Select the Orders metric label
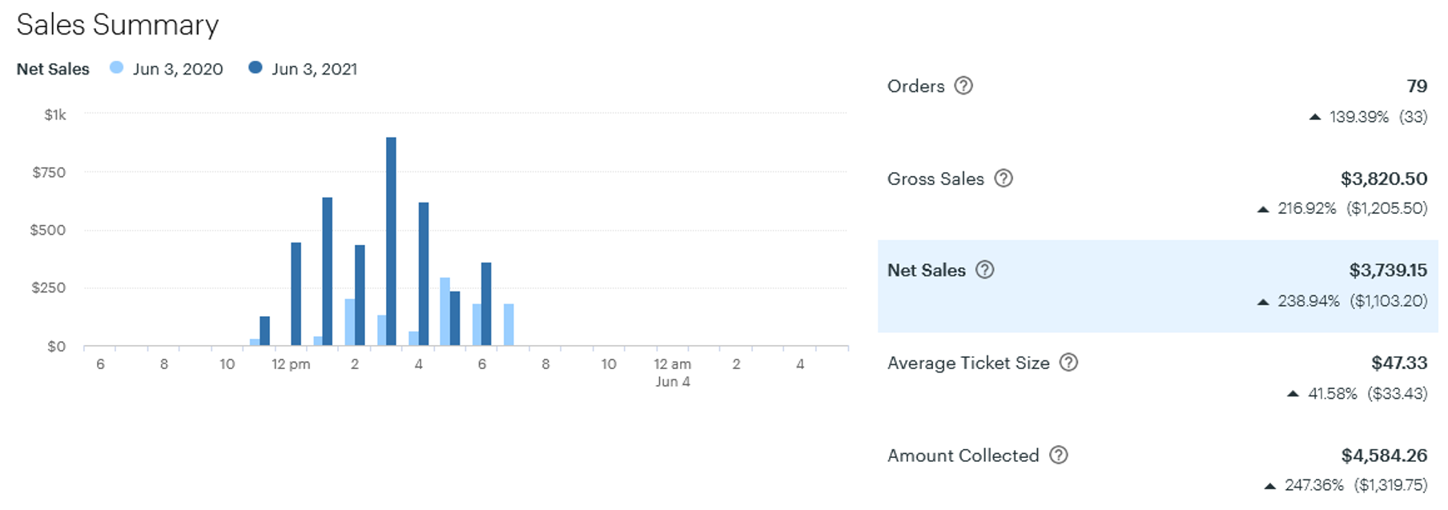This screenshot has width=1448, height=510. click(915, 86)
